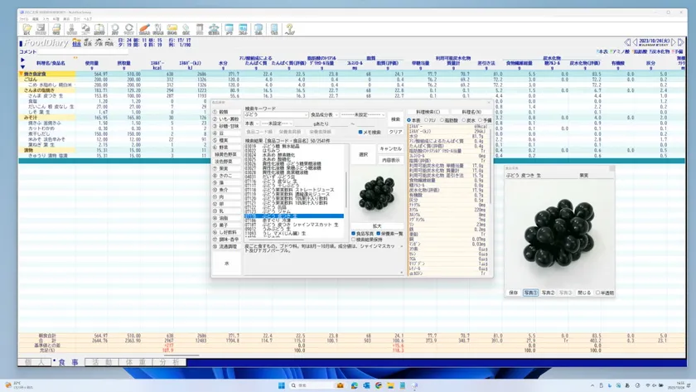Toggle the メモ検索 checkbox
The width and height of the screenshot is (696, 392).
(360, 133)
